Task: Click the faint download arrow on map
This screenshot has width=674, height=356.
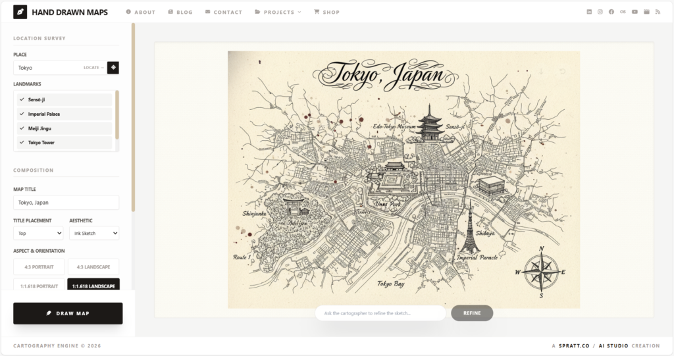Action: [541, 71]
